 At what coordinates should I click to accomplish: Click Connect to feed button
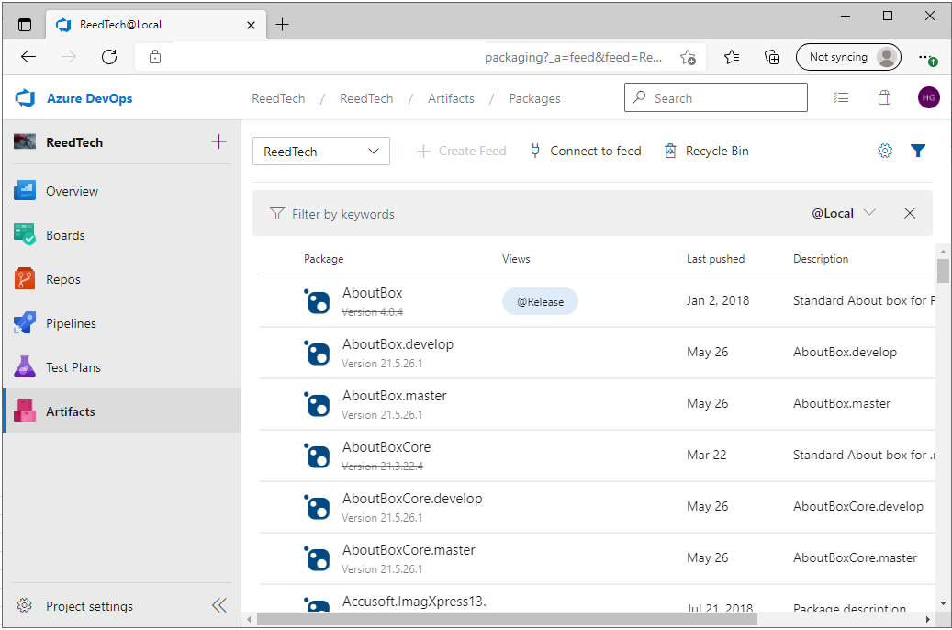point(585,151)
